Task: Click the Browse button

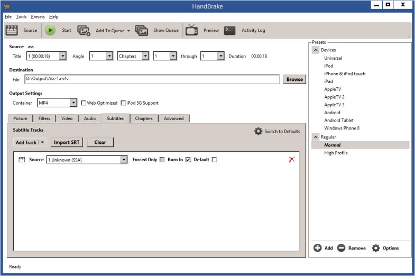Action: click(x=294, y=79)
